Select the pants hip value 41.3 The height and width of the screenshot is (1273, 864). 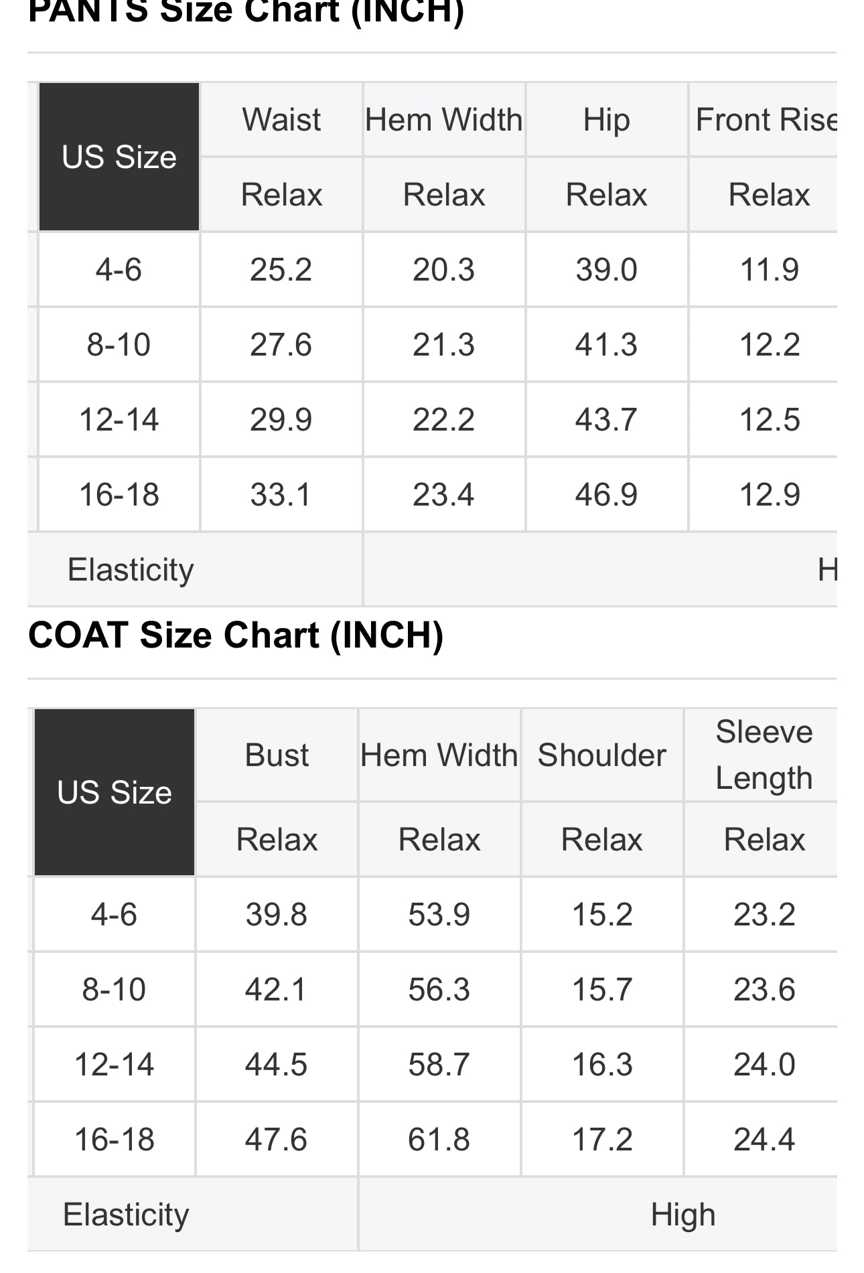click(x=606, y=345)
